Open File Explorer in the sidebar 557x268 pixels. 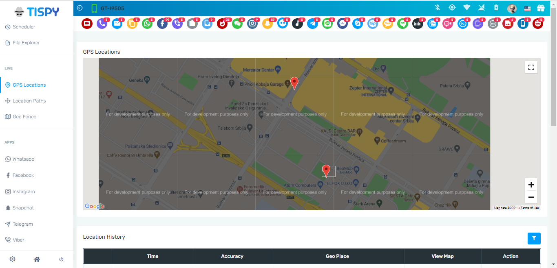26,43
